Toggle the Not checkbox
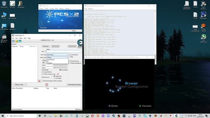The height and width of the screenshot is (118, 210). tap(70, 57)
